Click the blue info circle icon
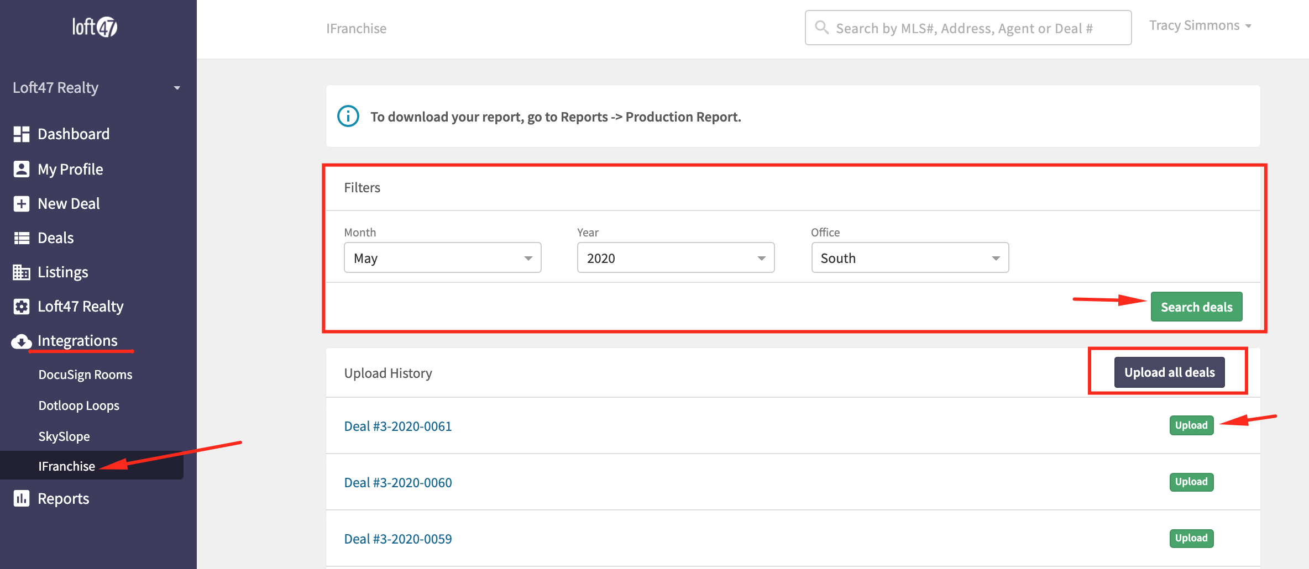 pyautogui.click(x=348, y=117)
